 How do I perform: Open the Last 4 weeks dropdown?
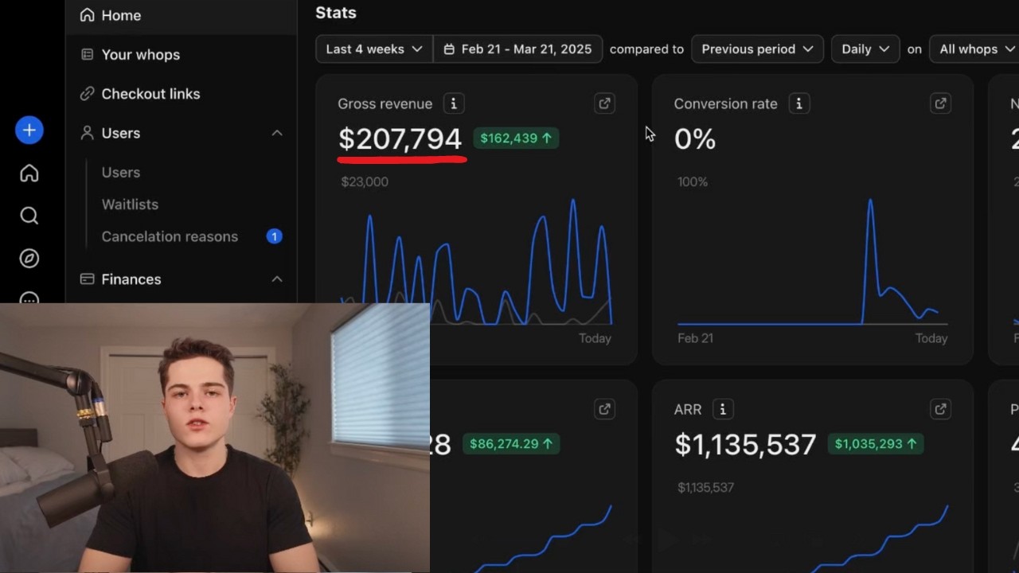point(374,49)
